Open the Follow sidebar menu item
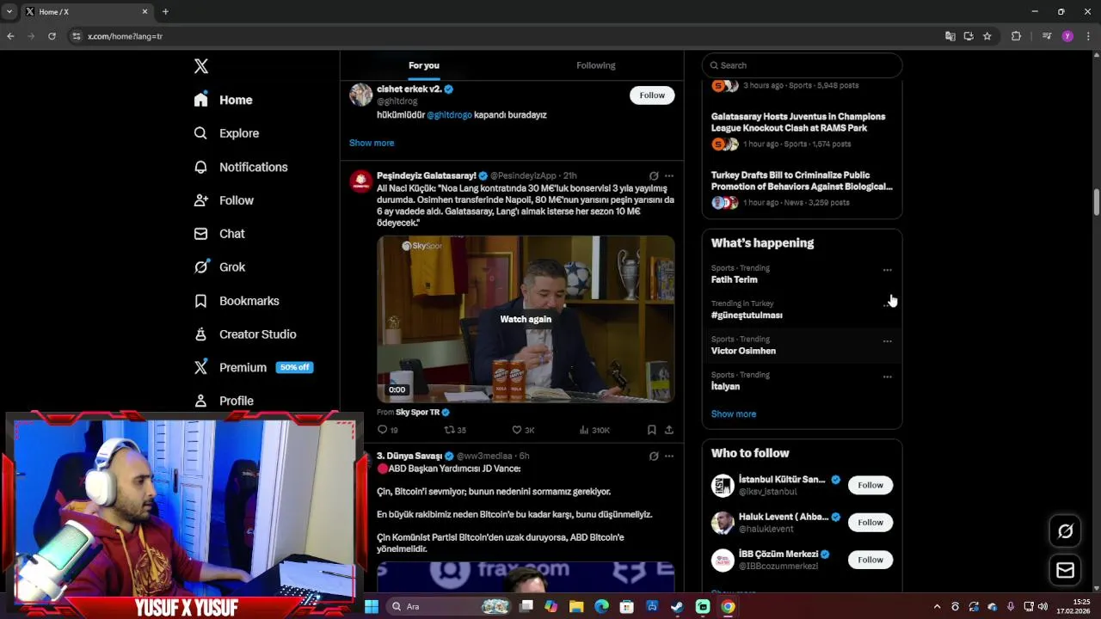Screen dimensions: 1101x619 (224, 200)
